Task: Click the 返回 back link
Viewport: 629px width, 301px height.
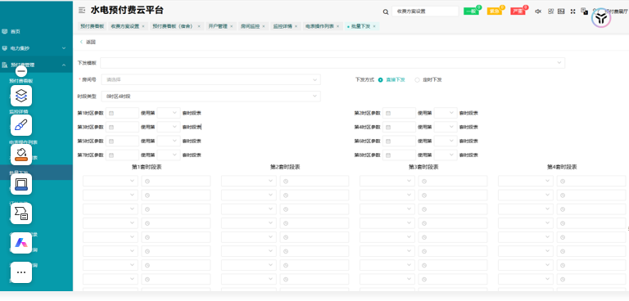Action: [x=88, y=42]
